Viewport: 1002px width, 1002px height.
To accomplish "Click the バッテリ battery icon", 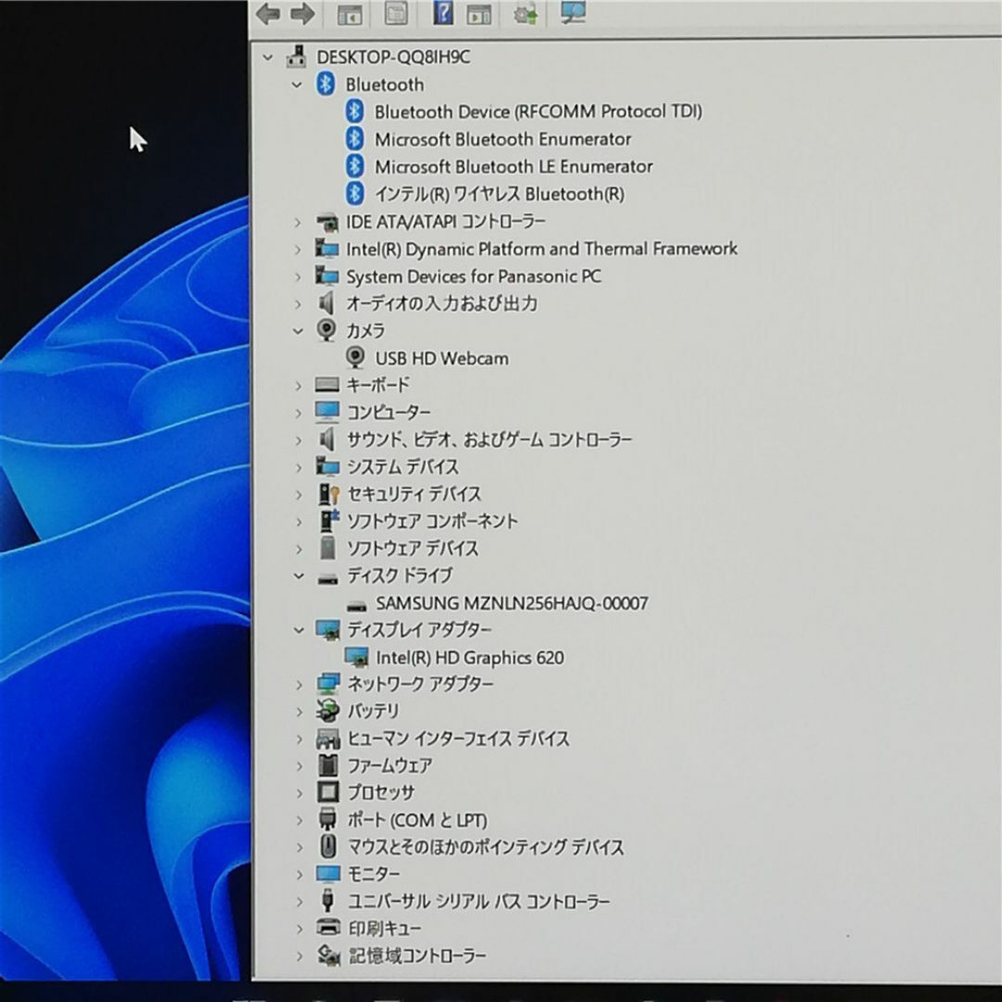I will [328, 711].
